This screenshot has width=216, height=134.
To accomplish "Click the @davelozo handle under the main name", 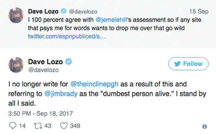I will (x=44, y=70).
